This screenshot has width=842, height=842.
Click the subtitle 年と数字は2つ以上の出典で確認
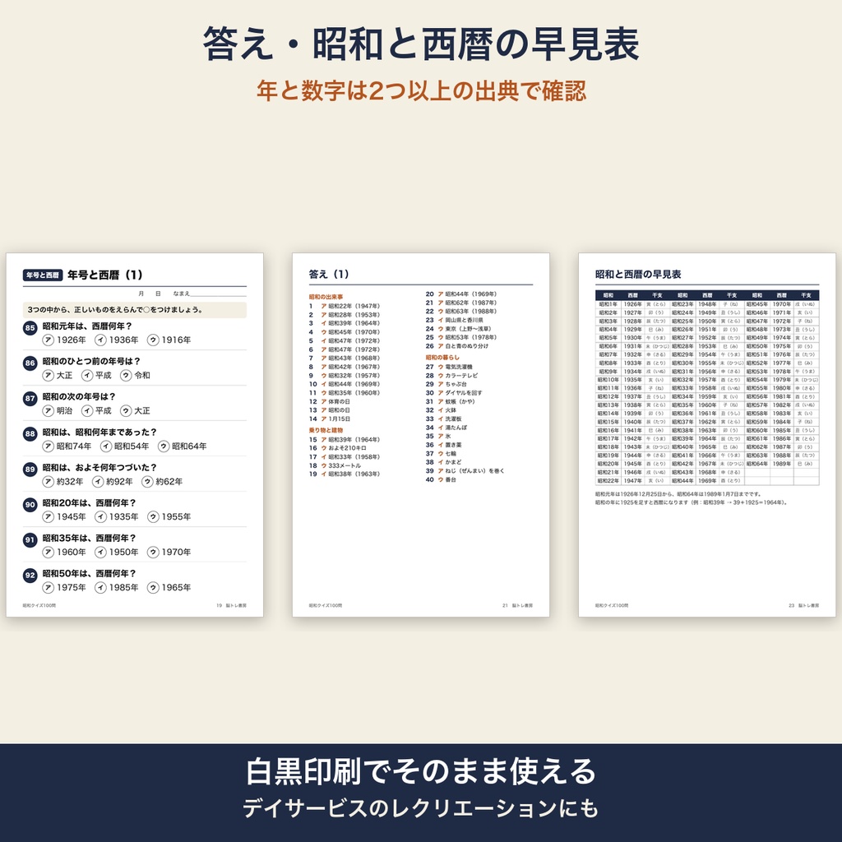point(421,90)
